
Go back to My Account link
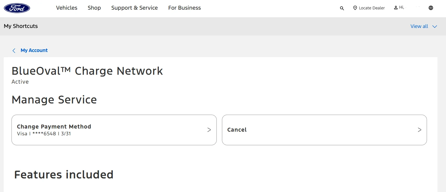pos(34,50)
